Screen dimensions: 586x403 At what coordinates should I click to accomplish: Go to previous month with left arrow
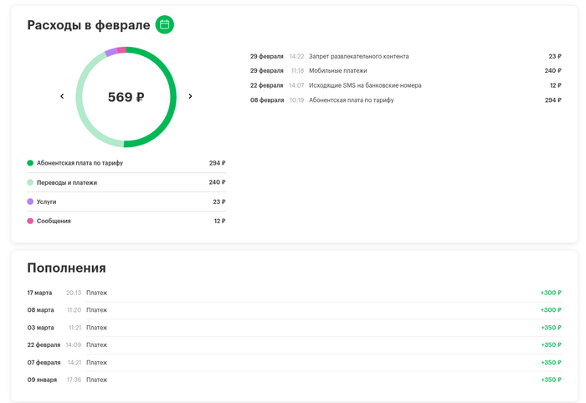[x=62, y=97]
